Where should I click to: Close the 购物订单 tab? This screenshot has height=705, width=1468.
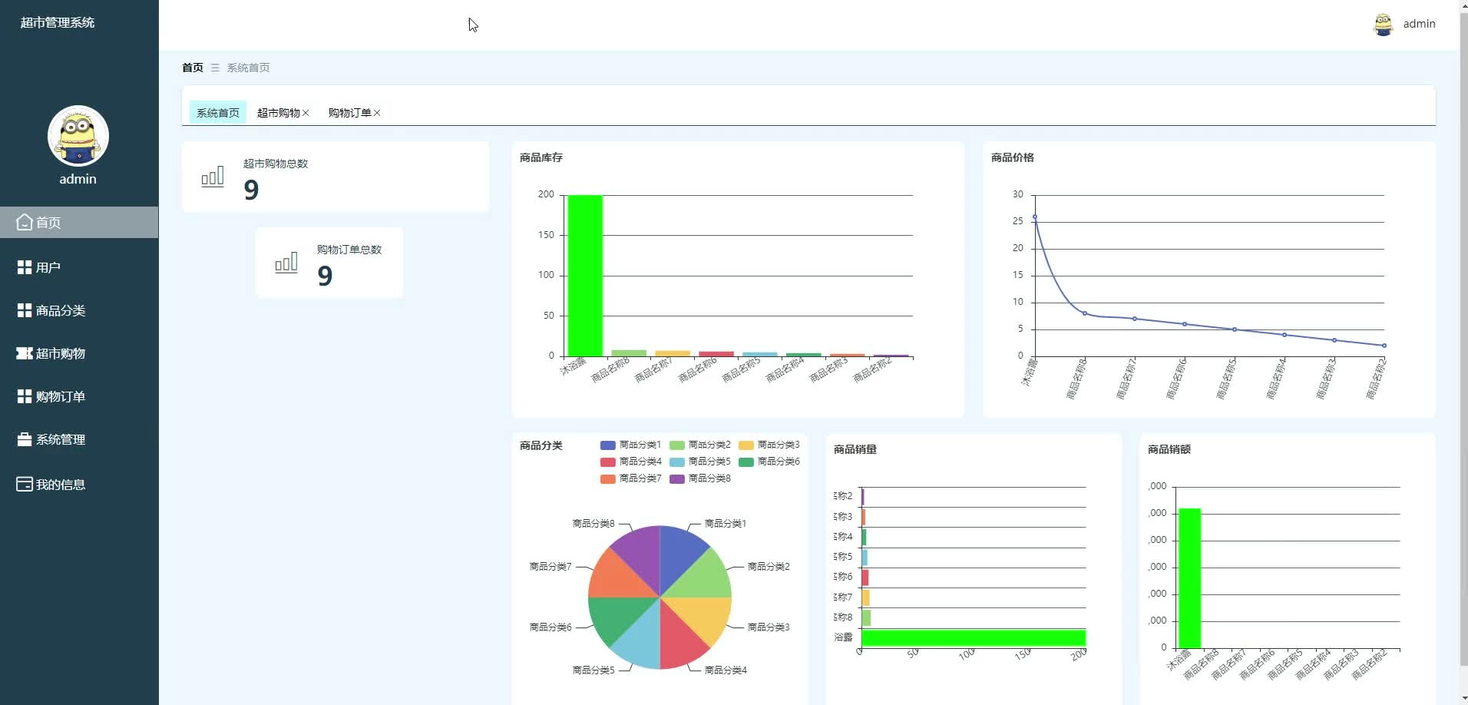coord(377,113)
